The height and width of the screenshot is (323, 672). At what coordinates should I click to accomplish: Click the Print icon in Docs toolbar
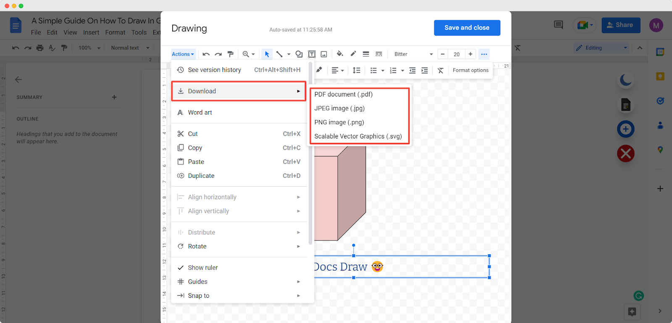coord(40,48)
